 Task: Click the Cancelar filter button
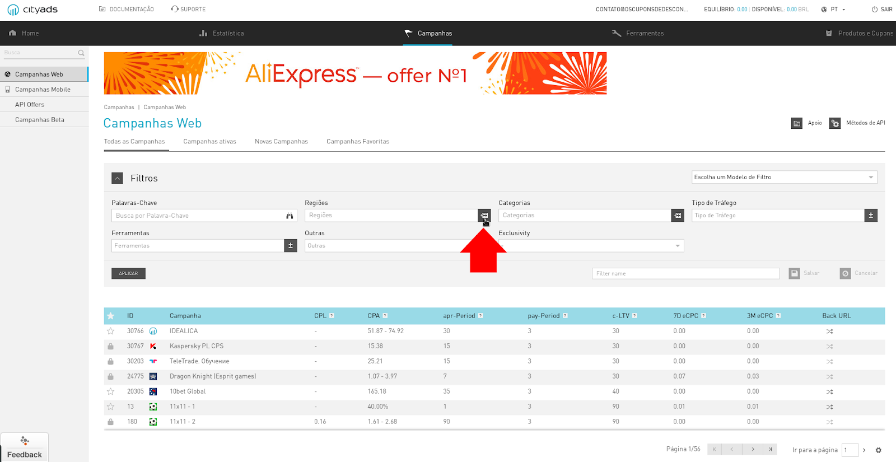858,273
